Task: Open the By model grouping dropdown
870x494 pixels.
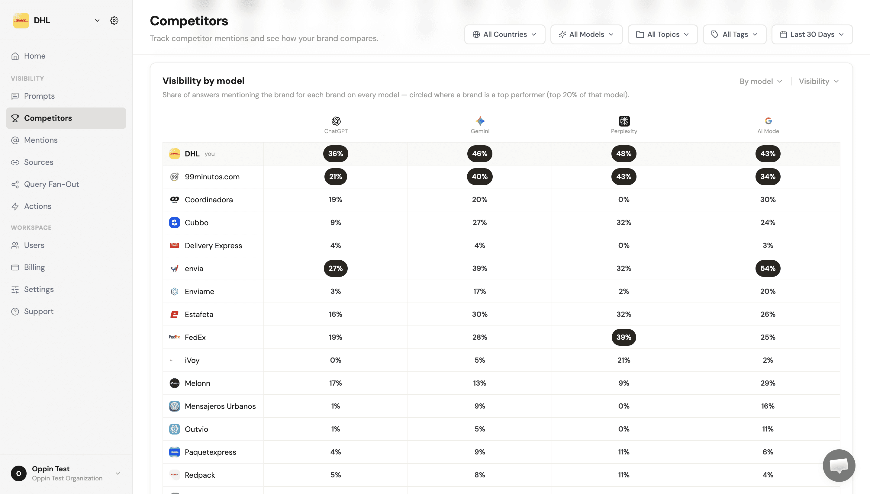Action: (761, 82)
